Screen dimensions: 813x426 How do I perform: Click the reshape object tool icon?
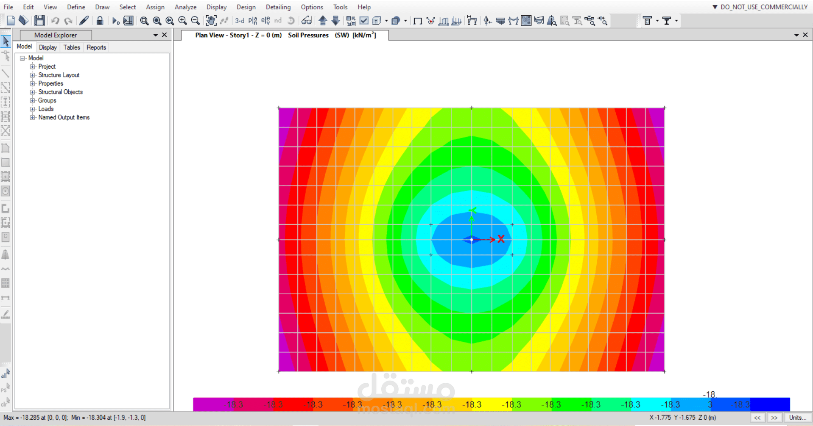(x=6, y=55)
